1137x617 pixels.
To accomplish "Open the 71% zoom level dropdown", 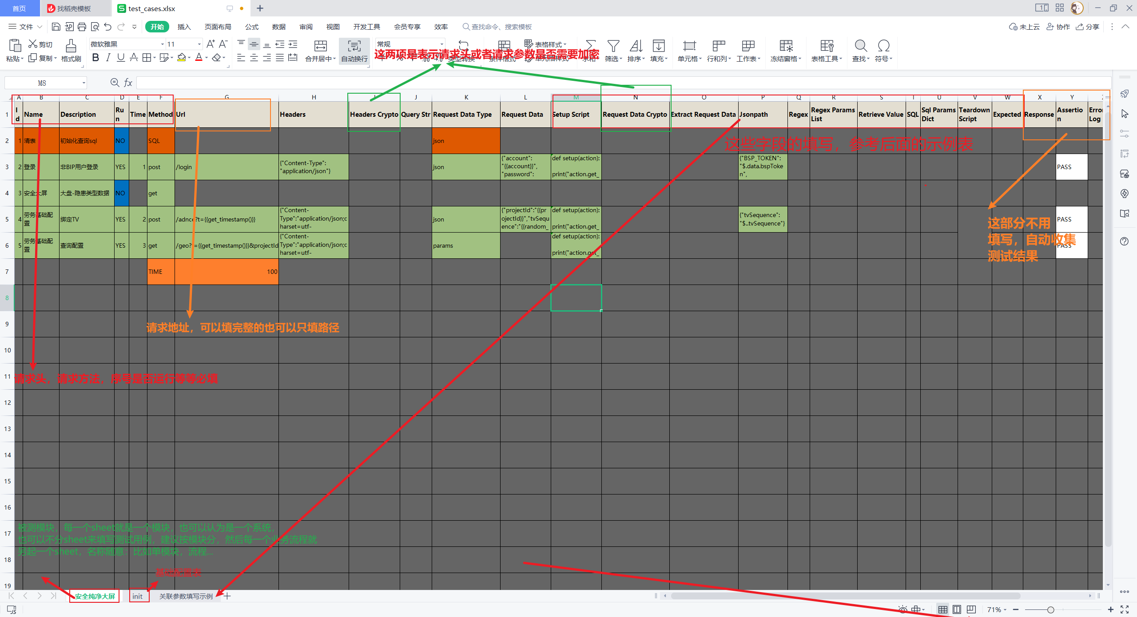I will [996, 609].
